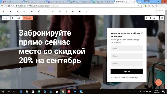Click the tilda.cc address bar URL
Image resolution: width=167 pixels, height=94 pixels.
[x=43, y=6]
